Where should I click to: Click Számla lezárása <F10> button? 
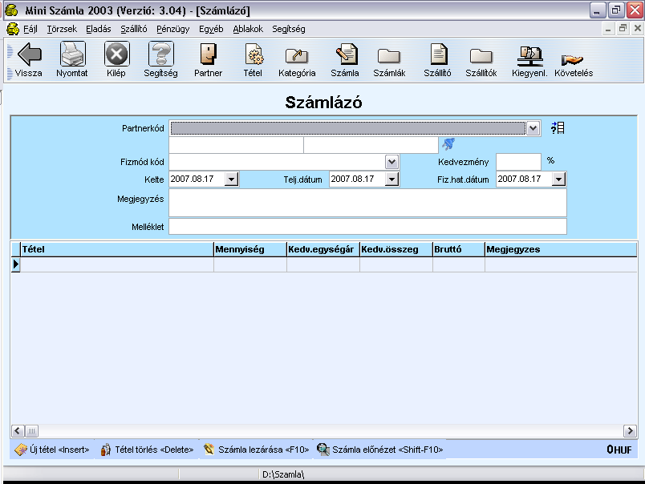pos(256,450)
